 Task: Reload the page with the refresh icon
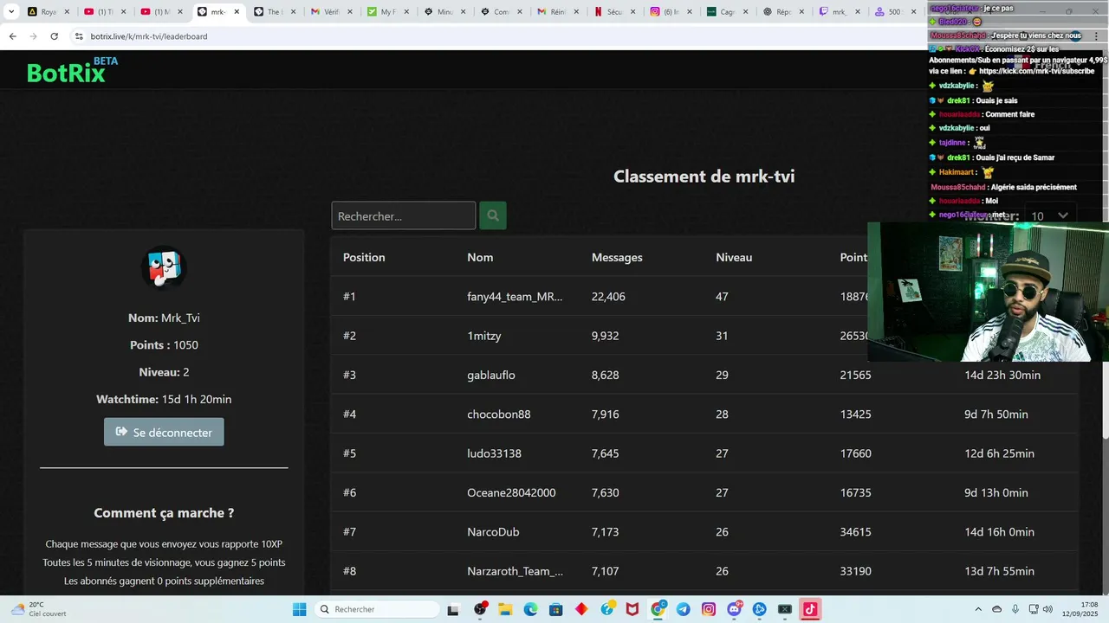[54, 36]
